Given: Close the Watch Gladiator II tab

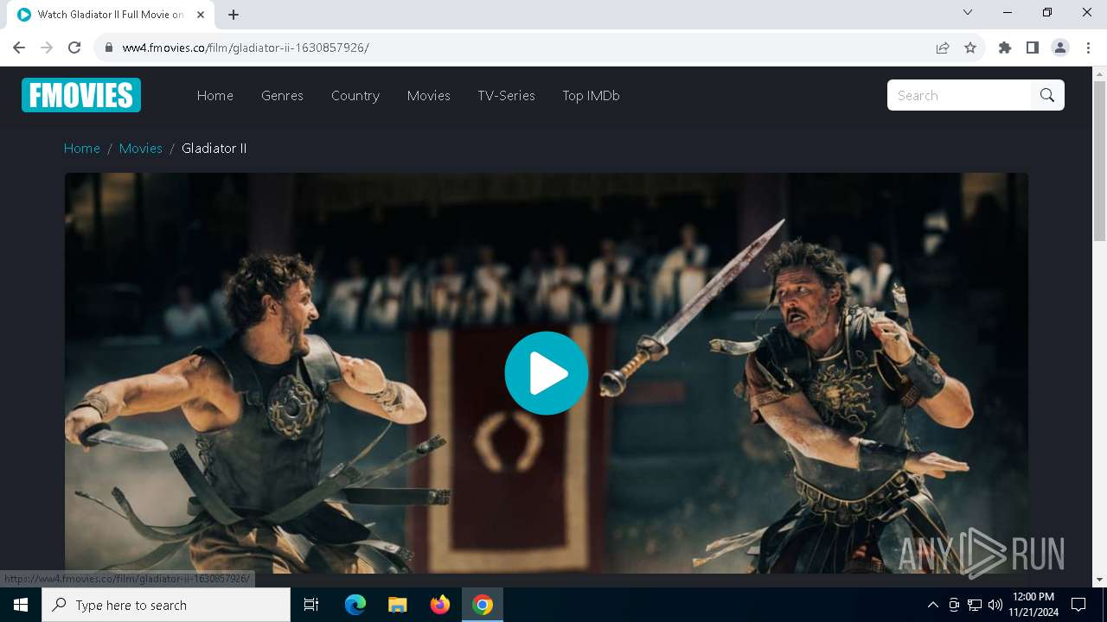Looking at the screenshot, I should (x=201, y=15).
